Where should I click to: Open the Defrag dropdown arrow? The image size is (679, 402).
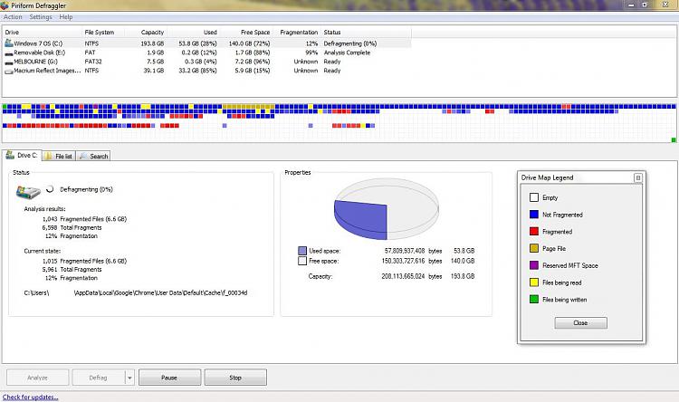129,378
